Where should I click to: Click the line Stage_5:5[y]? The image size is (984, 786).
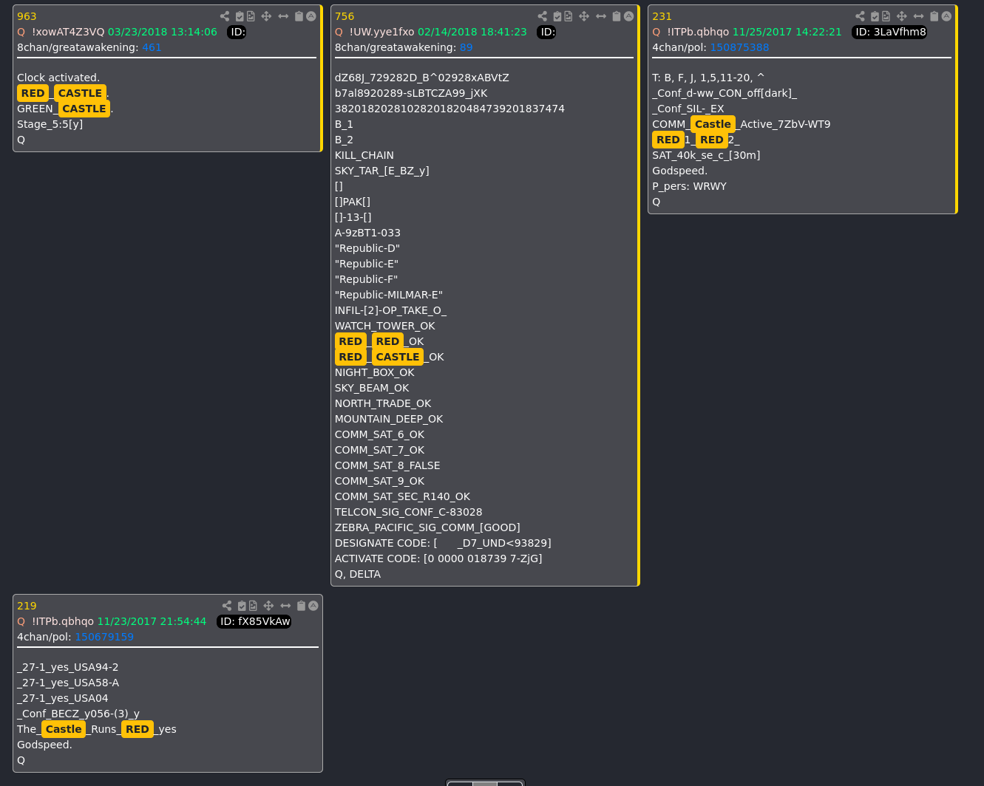(50, 124)
